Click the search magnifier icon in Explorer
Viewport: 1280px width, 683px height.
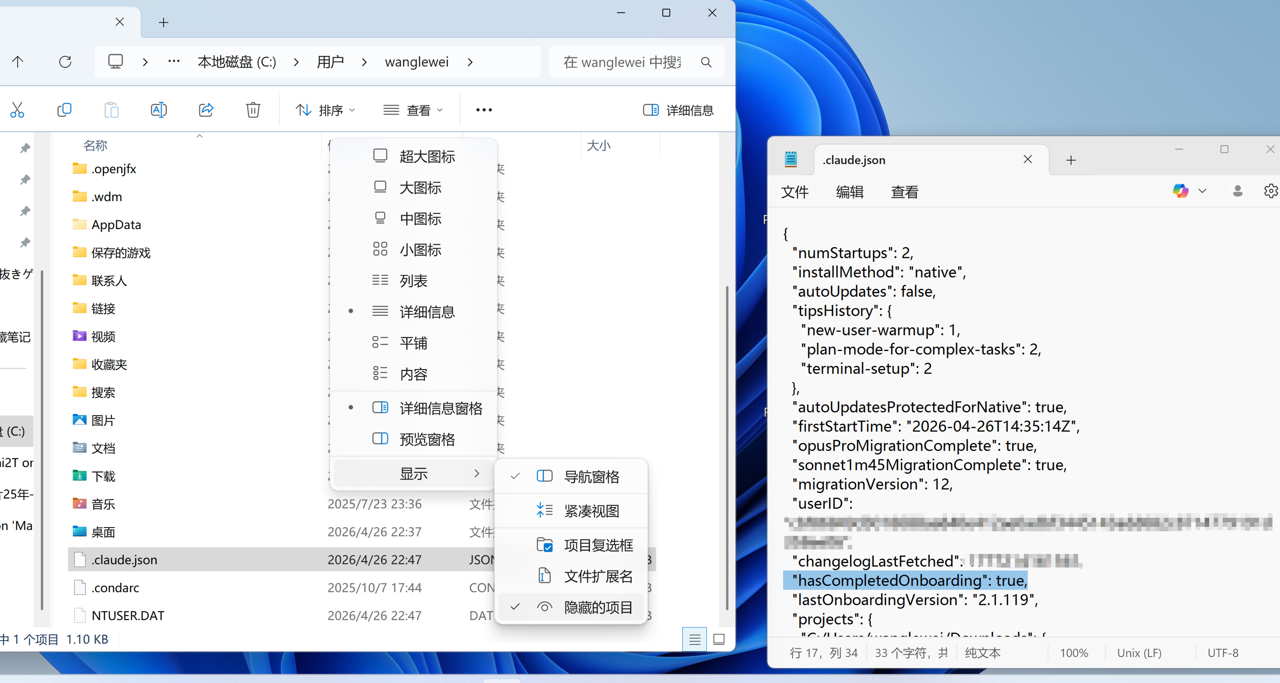[x=706, y=62]
